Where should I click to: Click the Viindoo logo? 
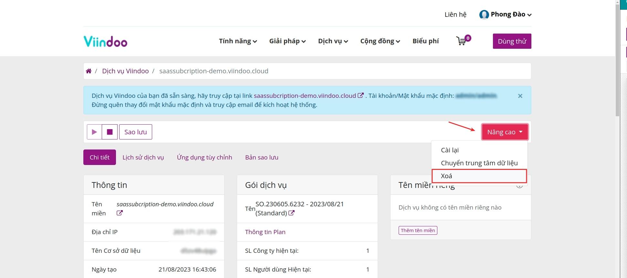pyautogui.click(x=105, y=41)
